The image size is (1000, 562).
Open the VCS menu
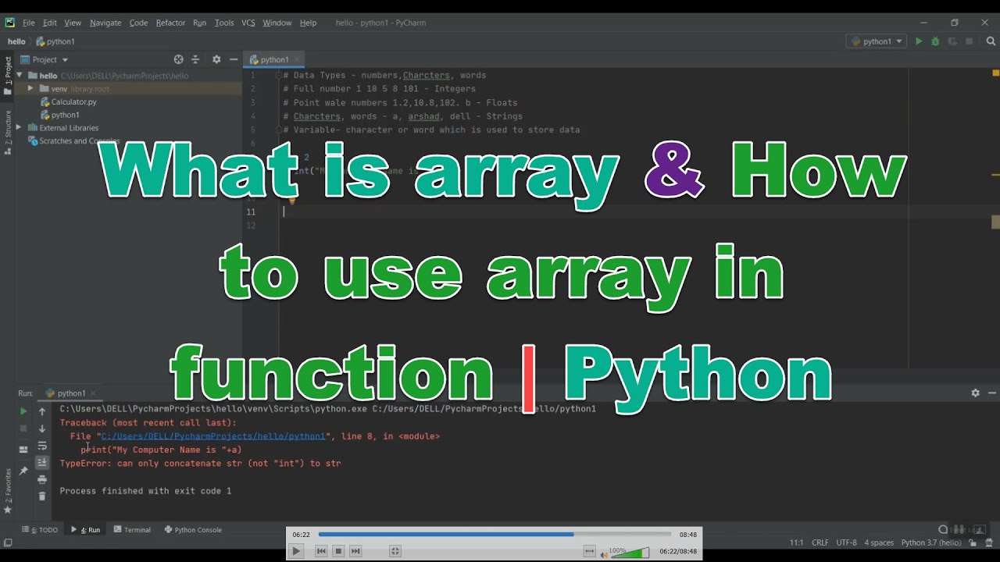248,23
